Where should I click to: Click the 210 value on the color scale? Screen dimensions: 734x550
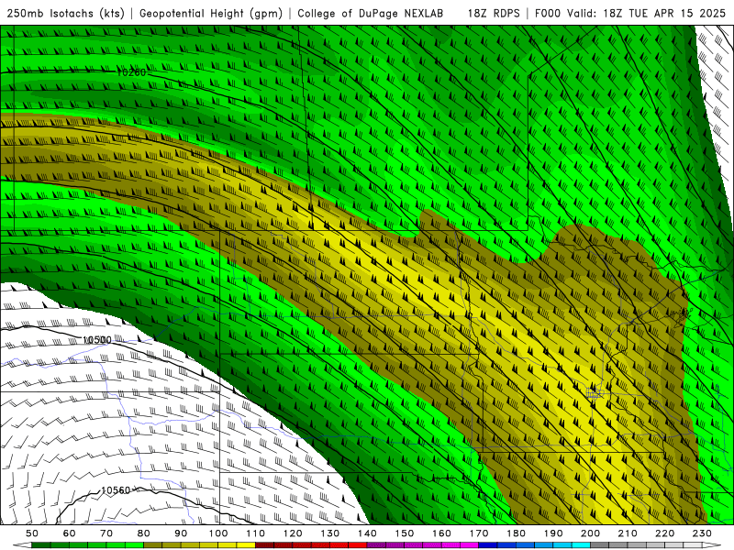pos(628,533)
